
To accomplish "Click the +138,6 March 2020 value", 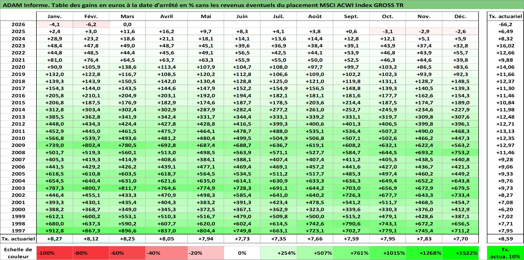I will pyautogui.click(x=127, y=67).
